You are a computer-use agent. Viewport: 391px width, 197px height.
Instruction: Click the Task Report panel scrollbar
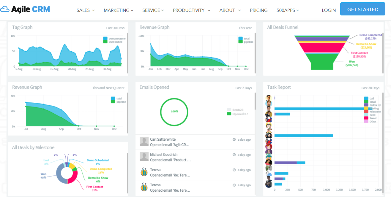tap(382, 142)
